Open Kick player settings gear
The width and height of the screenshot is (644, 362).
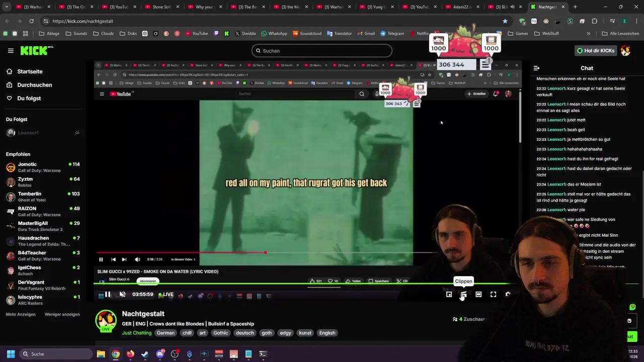[x=508, y=295]
